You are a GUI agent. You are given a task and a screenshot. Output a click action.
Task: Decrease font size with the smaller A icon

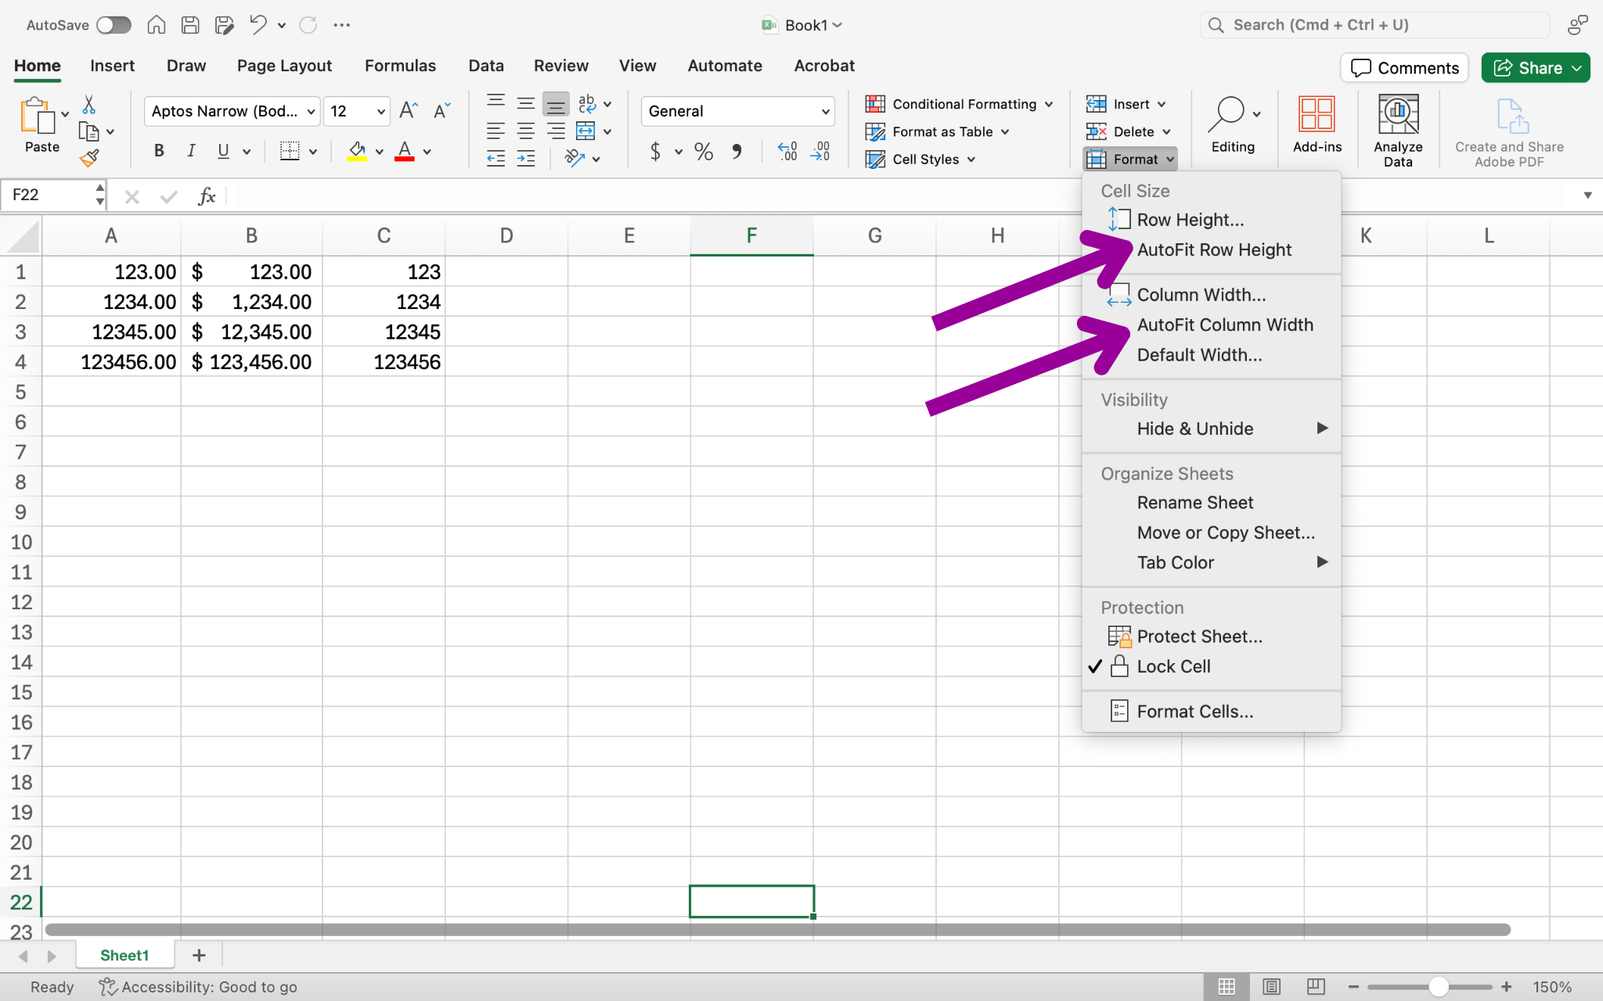click(441, 111)
